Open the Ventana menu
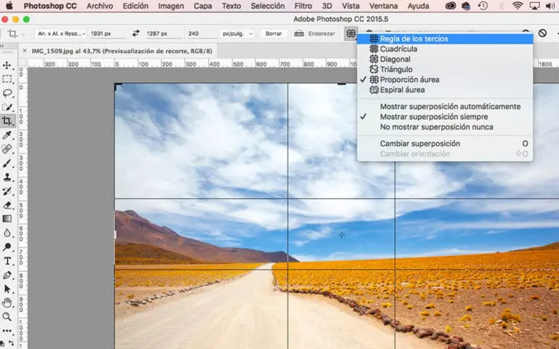The width and height of the screenshot is (559, 349). [384, 6]
